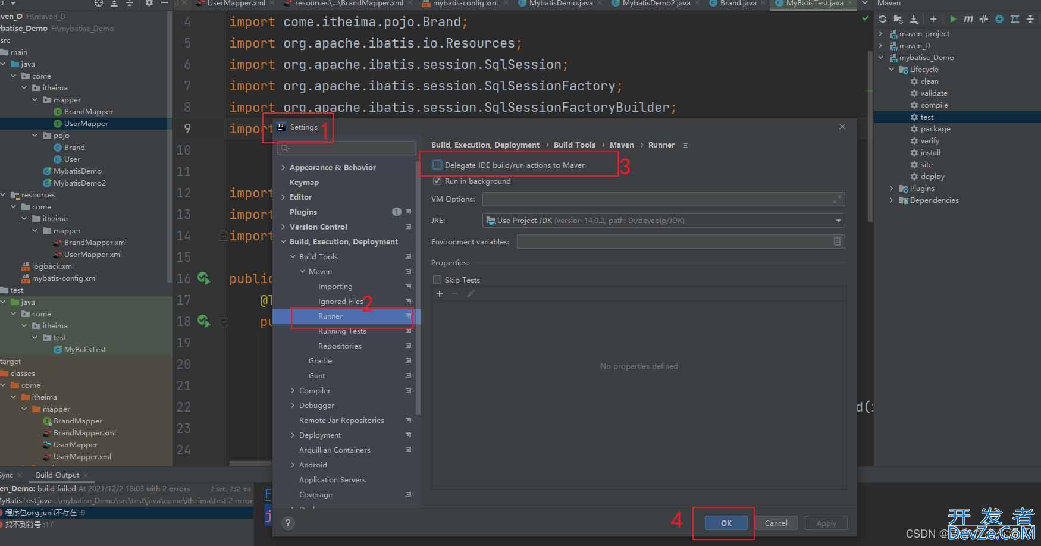Click add property plus icon under Skip Tests
The image size is (1041, 546).
pos(440,294)
